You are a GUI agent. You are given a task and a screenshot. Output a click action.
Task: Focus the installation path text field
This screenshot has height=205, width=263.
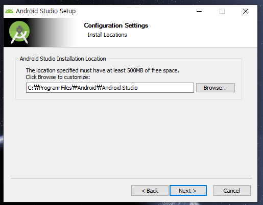coord(110,88)
